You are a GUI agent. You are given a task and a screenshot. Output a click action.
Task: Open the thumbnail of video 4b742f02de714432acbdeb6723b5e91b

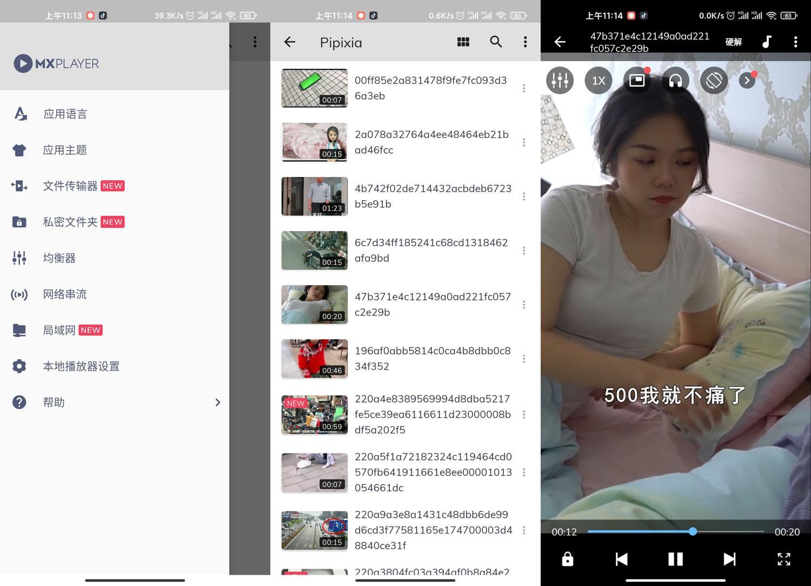click(314, 196)
